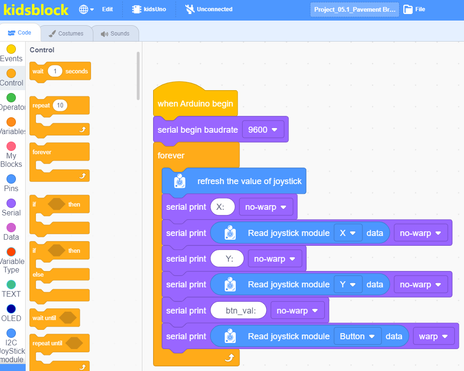Select the green Operators category circle

[11, 98]
